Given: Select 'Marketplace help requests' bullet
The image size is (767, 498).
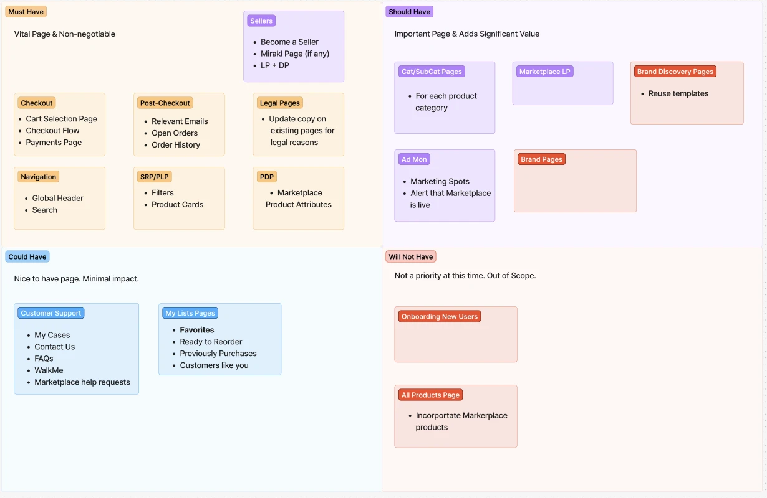Looking at the screenshot, I should (82, 382).
